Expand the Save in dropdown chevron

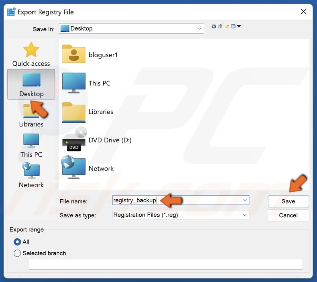click(199, 28)
